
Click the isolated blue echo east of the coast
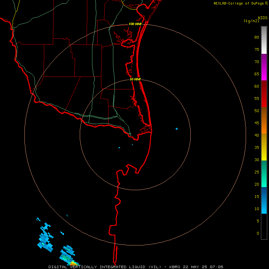(x=177, y=129)
